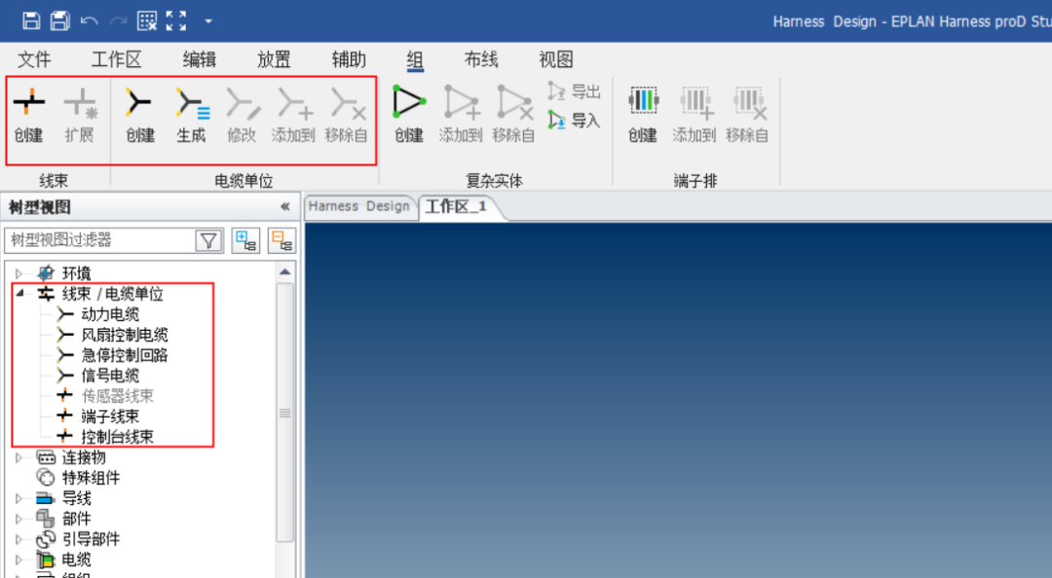Open the 视图 ribbon tab
This screenshot has width=1052, height=578.
coord(556,59)
